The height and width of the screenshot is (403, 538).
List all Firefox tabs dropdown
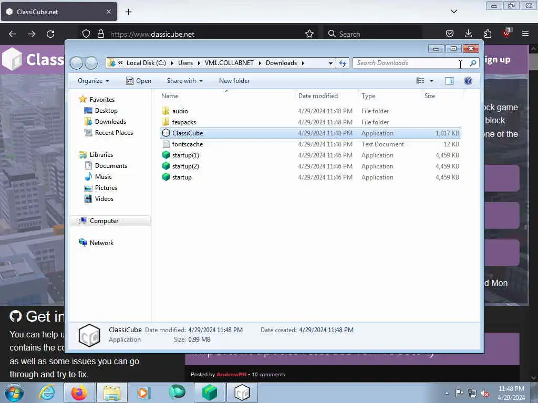pyautogui.click(x=453, y=12)
